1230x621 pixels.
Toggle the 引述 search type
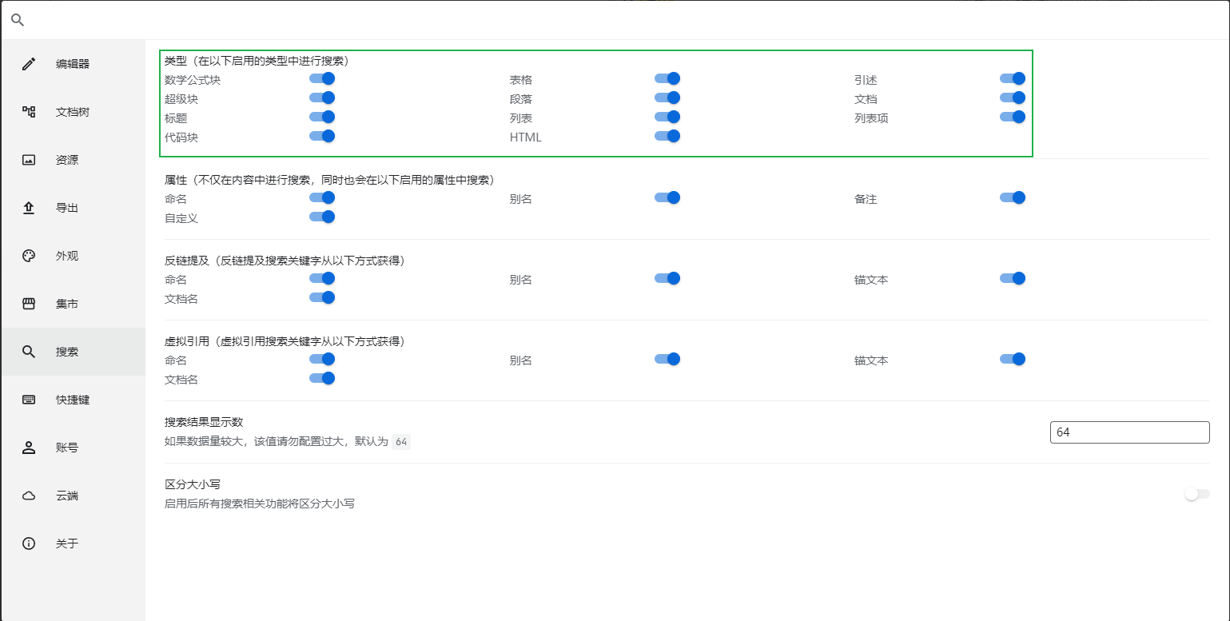click(x=1013, y=78)
